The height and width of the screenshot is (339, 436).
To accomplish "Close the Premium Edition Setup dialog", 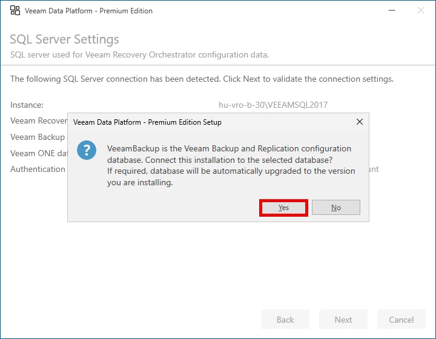I will [x=360, y=122].
